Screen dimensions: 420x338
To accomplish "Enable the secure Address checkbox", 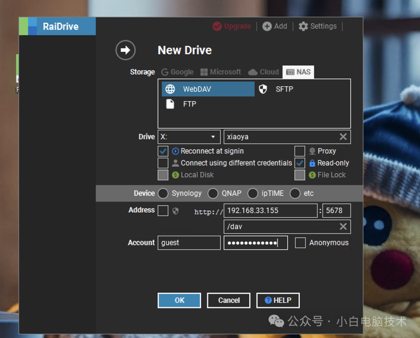I will click(x=163, y=210).
